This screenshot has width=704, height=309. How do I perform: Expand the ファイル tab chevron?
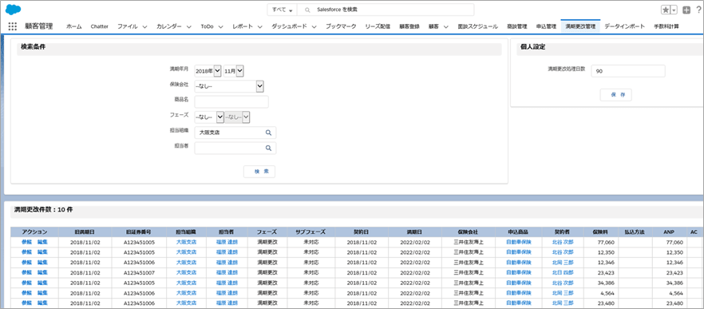(144, 27)
